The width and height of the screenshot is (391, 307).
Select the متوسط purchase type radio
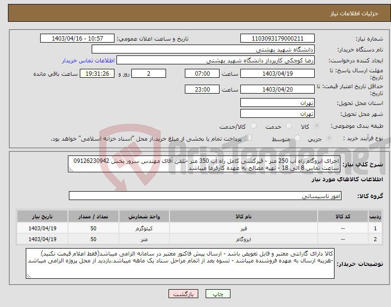(297, 138)
